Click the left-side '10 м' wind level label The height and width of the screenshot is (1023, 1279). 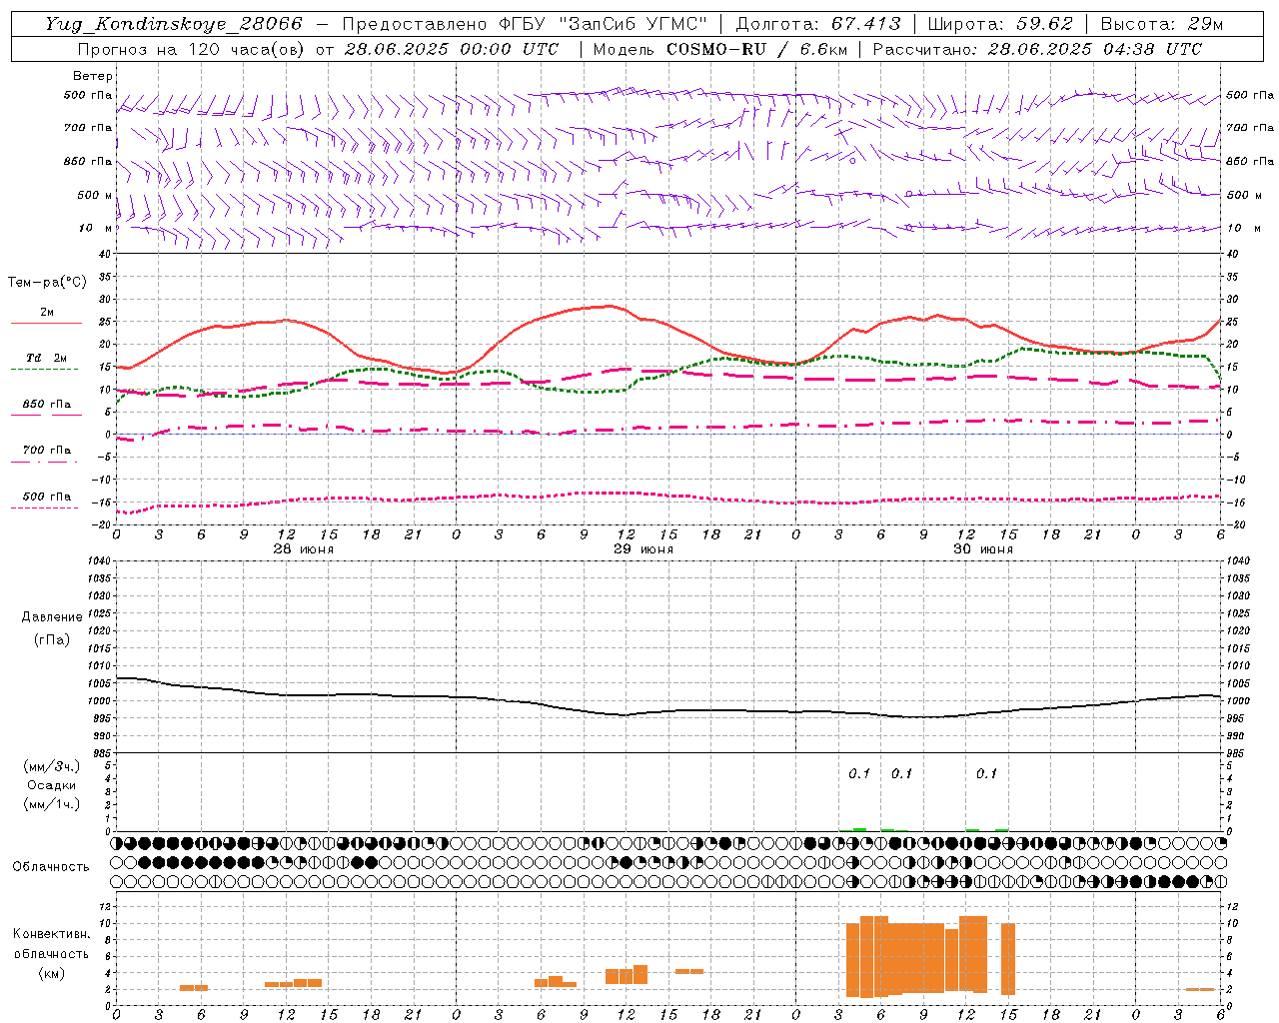(96, 228)
